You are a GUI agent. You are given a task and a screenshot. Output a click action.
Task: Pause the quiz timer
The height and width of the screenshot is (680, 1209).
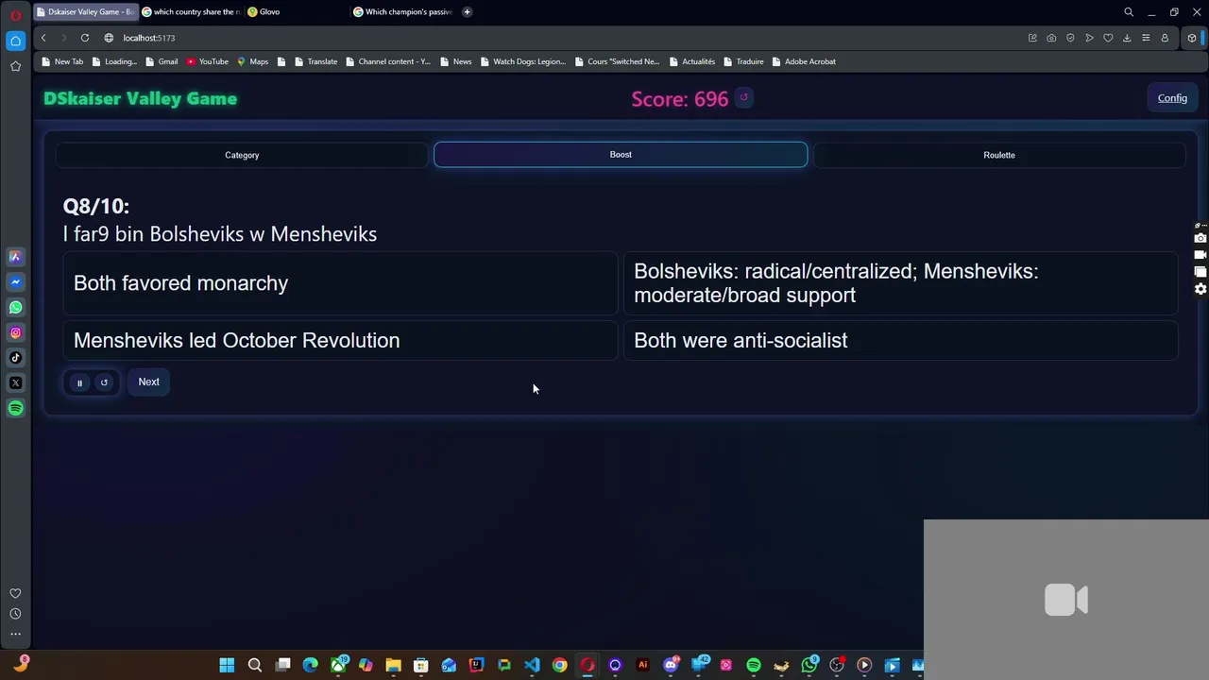point(79,382)
